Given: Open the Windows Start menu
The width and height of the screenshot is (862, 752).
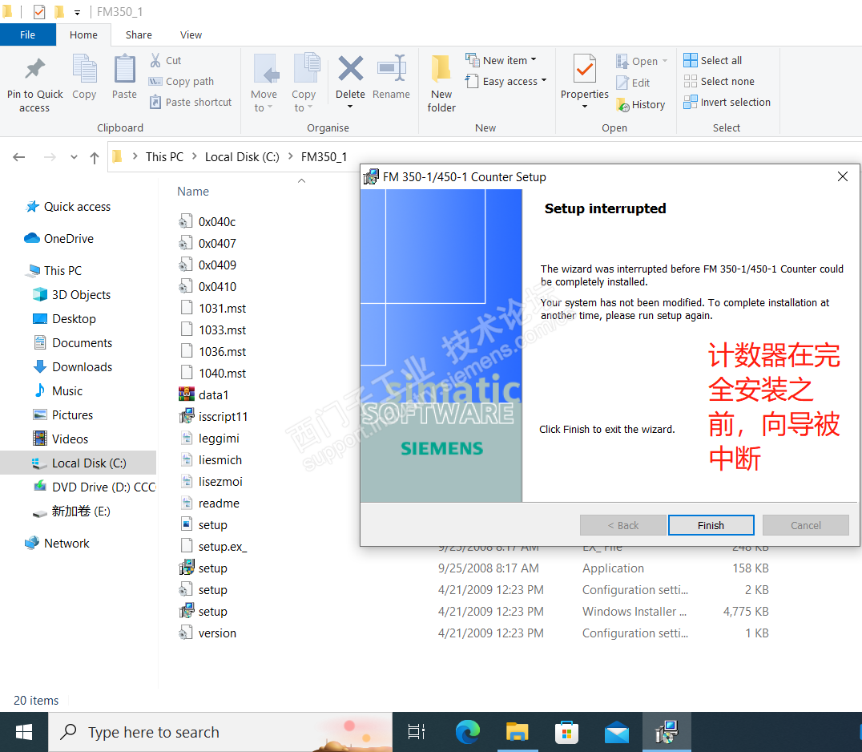Looking at the screenshot, I should pos(24,732).
